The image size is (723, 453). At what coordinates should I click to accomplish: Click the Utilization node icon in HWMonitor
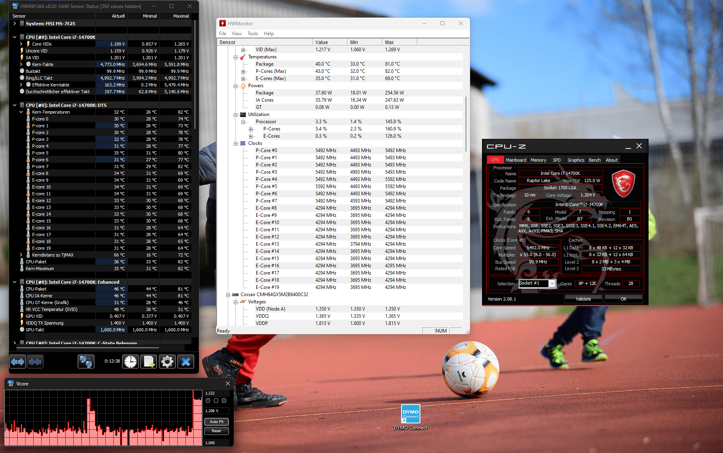pyautogui.click(x=243, y=114)
